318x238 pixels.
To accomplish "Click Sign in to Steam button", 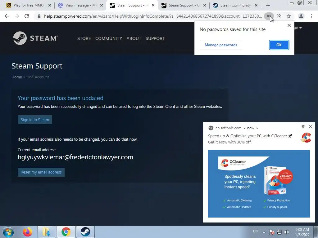I will pos(35,120).
